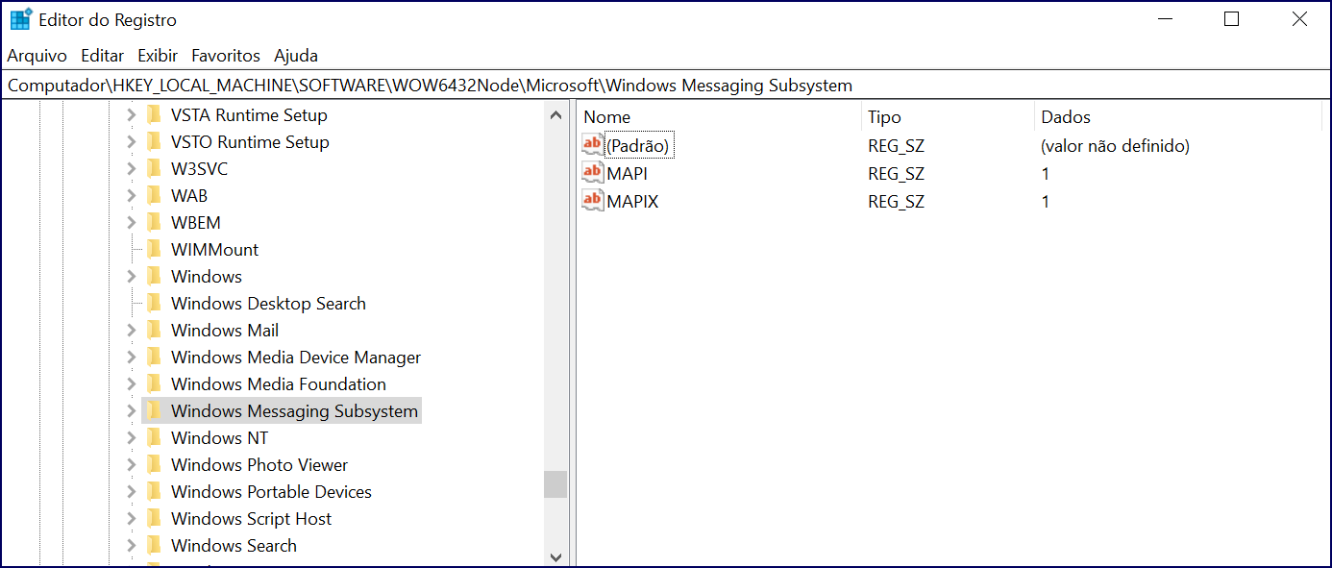This screenshot has width=1332, height=568.
Task: Click folder icon of Windows Portable Devices
Action: pyautogui.click(x=154, y=491)
